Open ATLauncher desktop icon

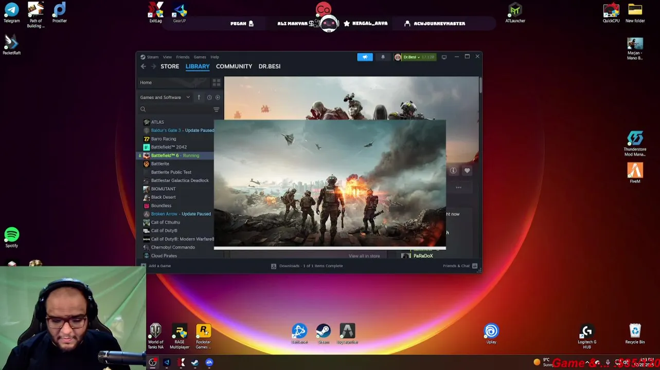pyautogui.click(x=515, y=12)
